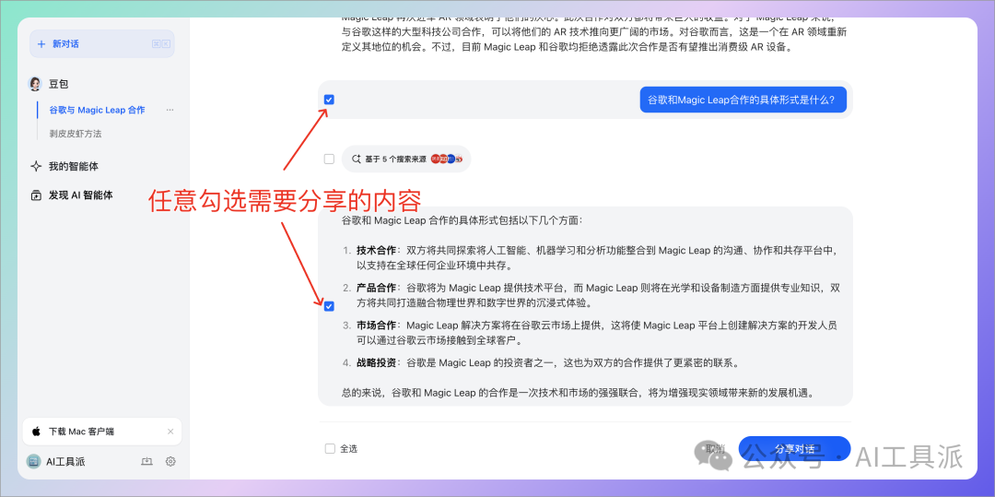Open conversation 剥皮皮虾方法
This screenshot has width=995, height=497.
pyautogui.click(x=76, y=134)
